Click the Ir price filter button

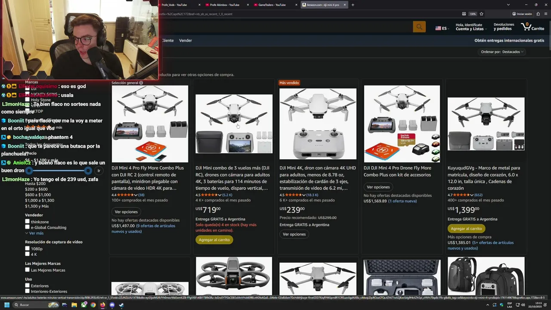(x=99, y=170)
